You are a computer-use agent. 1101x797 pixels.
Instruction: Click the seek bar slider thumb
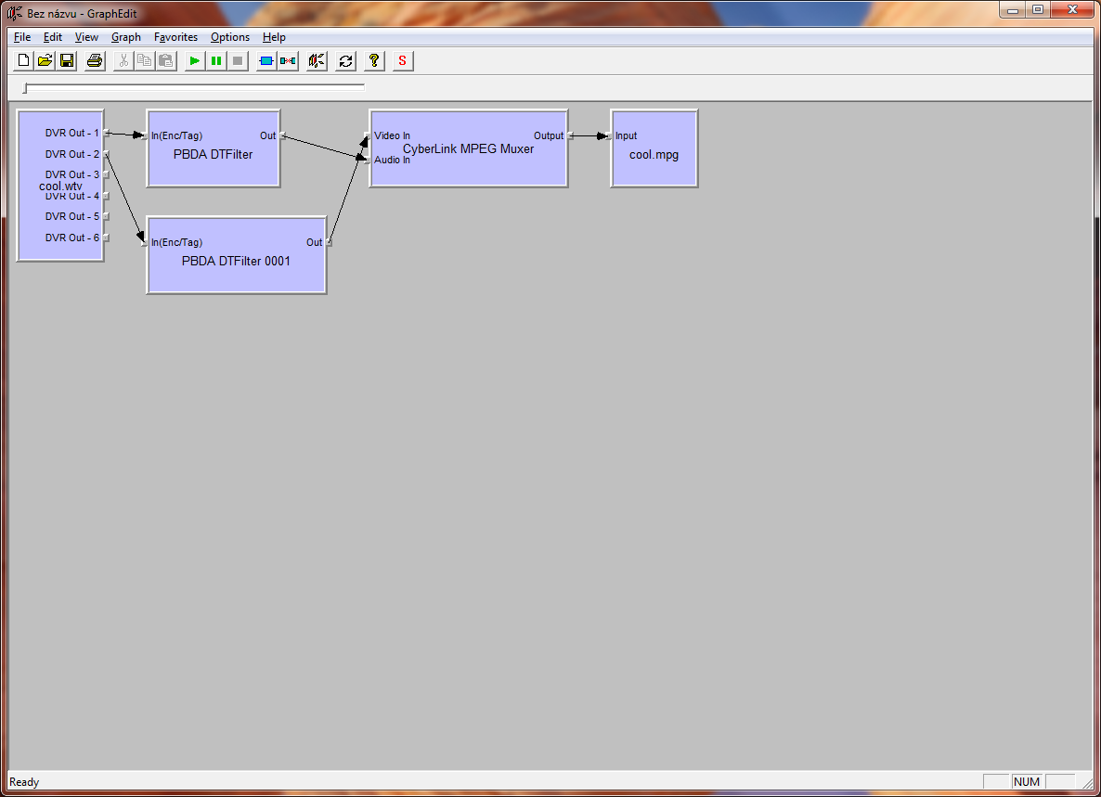tap(25, 88)
